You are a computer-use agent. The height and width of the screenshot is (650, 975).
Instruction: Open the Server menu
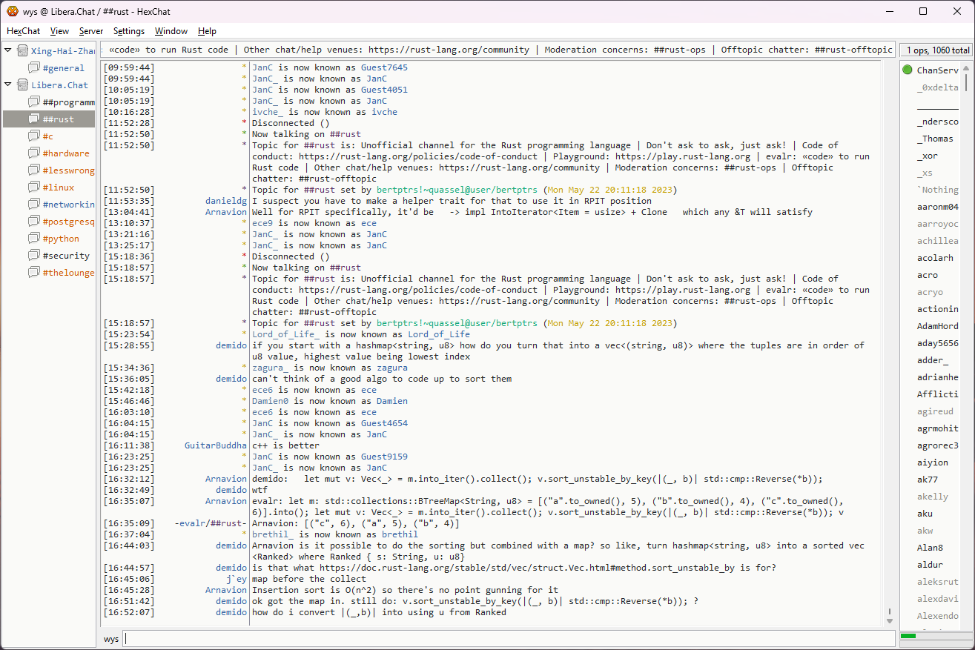pyautogui.click(x=91, y=31)
